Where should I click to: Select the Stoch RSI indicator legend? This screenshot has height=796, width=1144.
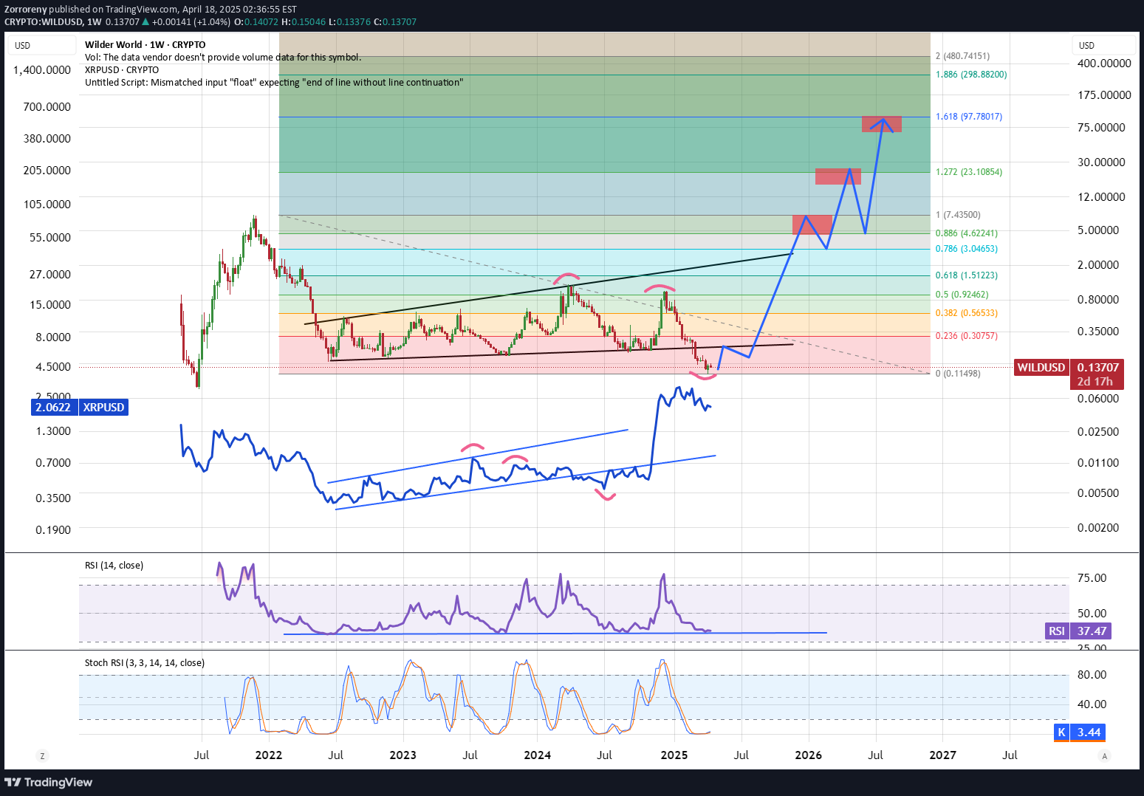tap(145, 662)
